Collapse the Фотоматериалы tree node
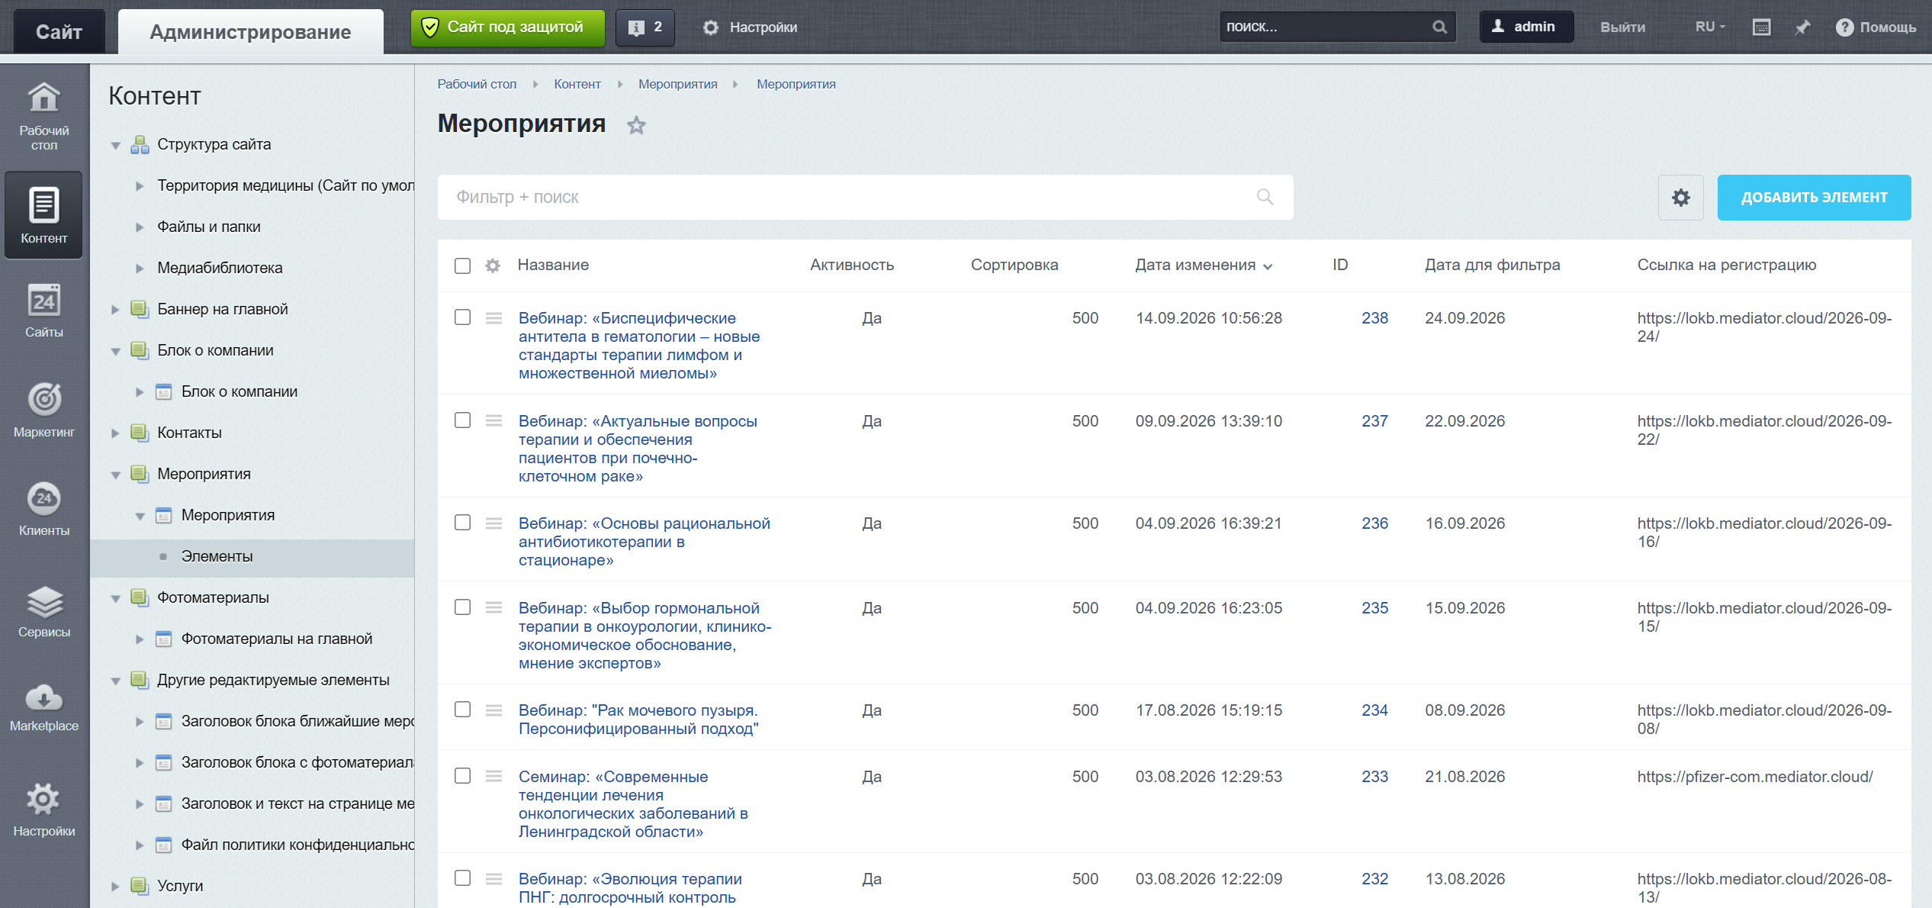This screenshot has width=1932, height=908. [x=115, y=598]
